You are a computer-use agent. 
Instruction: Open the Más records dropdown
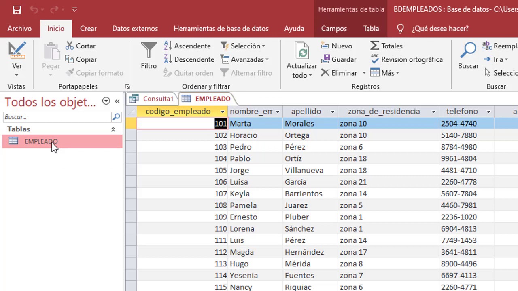(385, 73)
